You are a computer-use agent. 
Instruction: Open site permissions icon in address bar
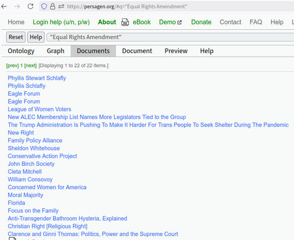tap(61, 7)
